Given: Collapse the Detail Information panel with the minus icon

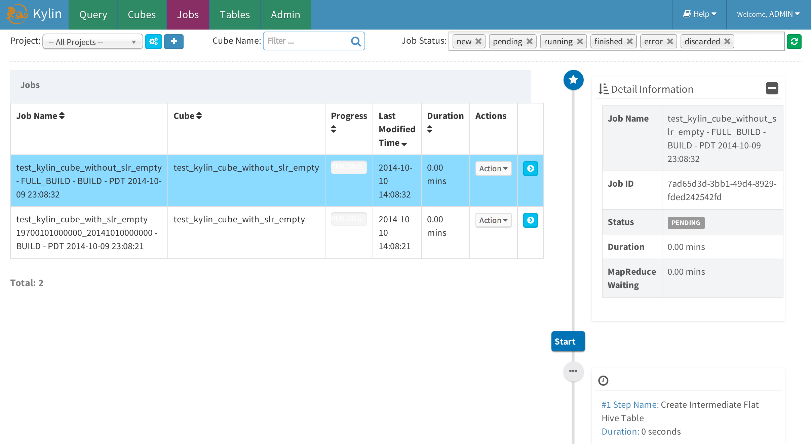Looking at the screenshot, I should (772, 88).
